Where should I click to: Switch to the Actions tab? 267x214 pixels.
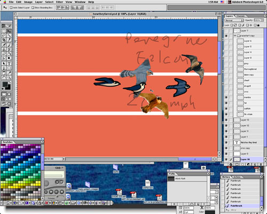237,177
